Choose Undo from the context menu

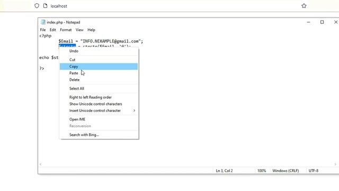click(99, 51)
